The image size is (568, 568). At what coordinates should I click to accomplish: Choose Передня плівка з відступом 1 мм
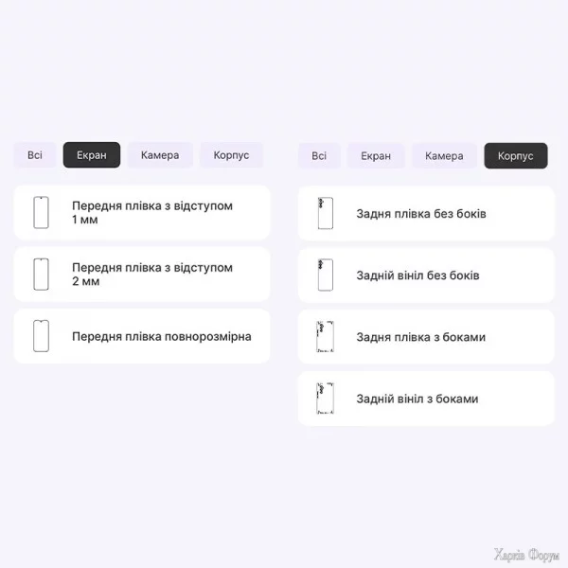151,213
